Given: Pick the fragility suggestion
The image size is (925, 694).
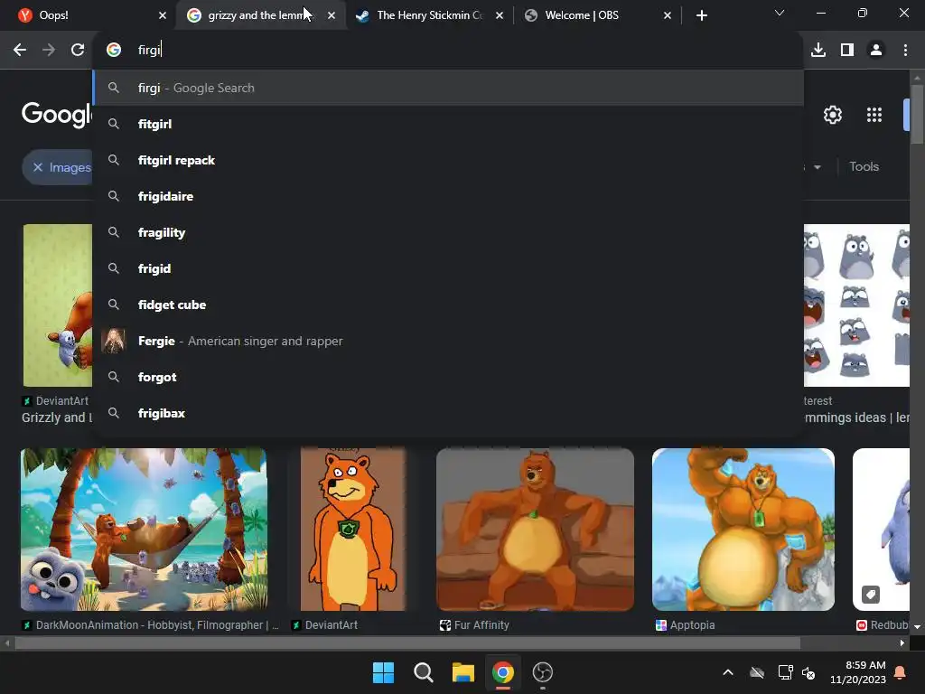Looking at the screenshot, I should (x=448, y=232).
